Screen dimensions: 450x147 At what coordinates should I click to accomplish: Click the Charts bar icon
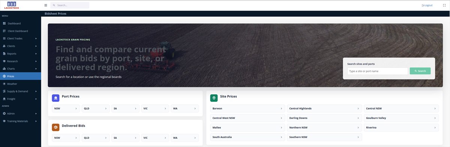point(4,69)
